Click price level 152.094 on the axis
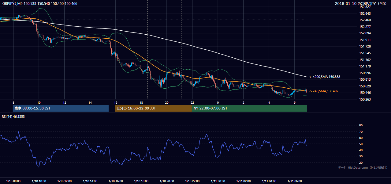391x184 pixels. 365,33
